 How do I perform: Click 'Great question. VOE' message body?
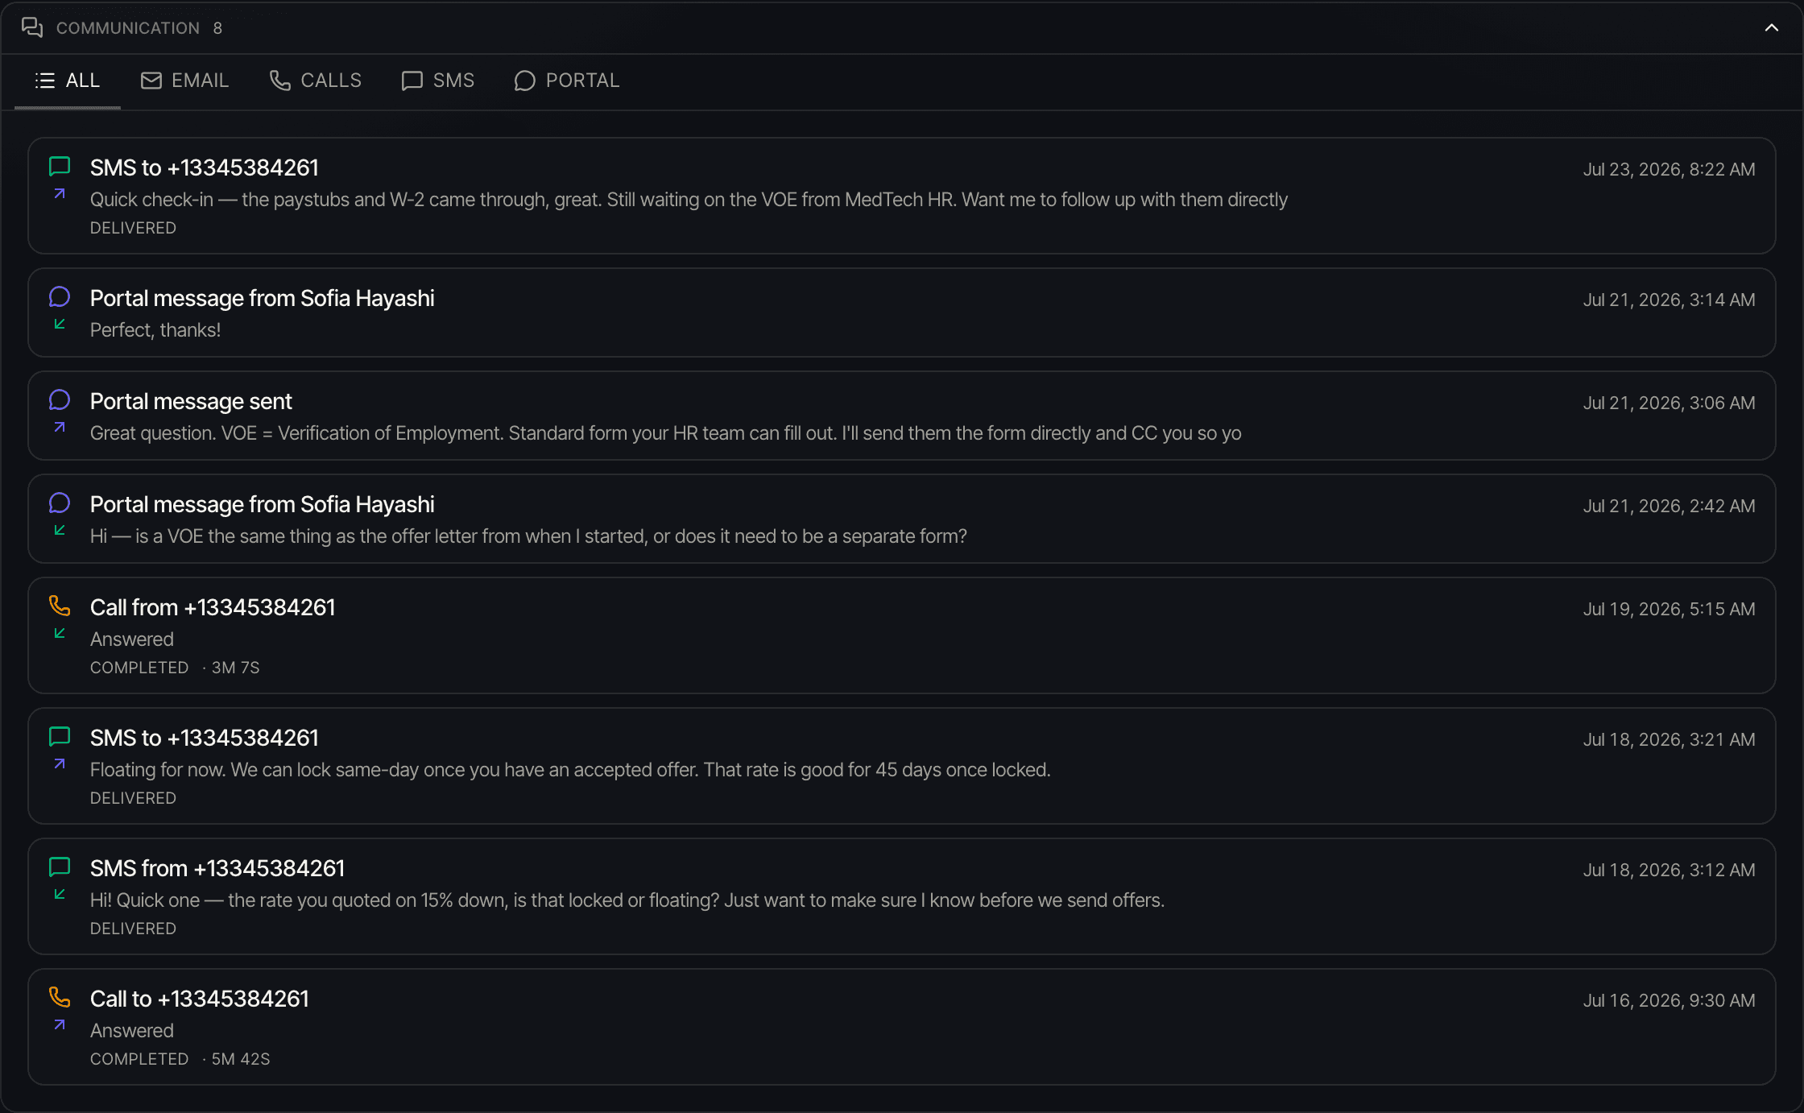pos(666,433)
